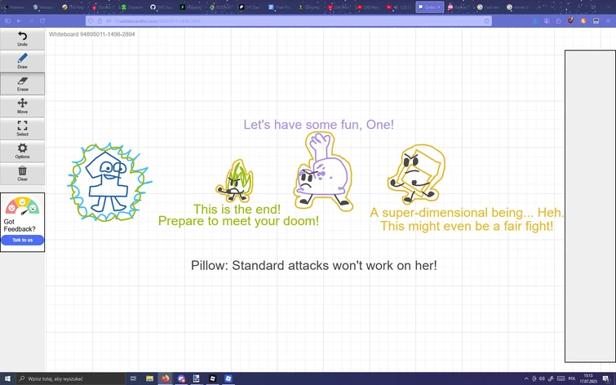
Task: Click the taskbar clock and date
Action: (588, 378)
